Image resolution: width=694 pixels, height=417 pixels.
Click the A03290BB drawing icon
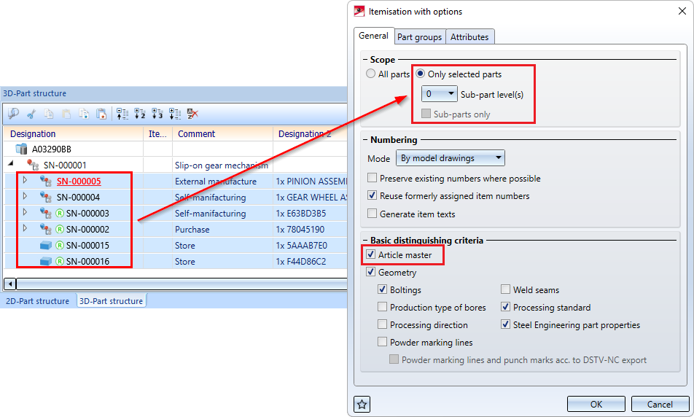pos(21,149)
